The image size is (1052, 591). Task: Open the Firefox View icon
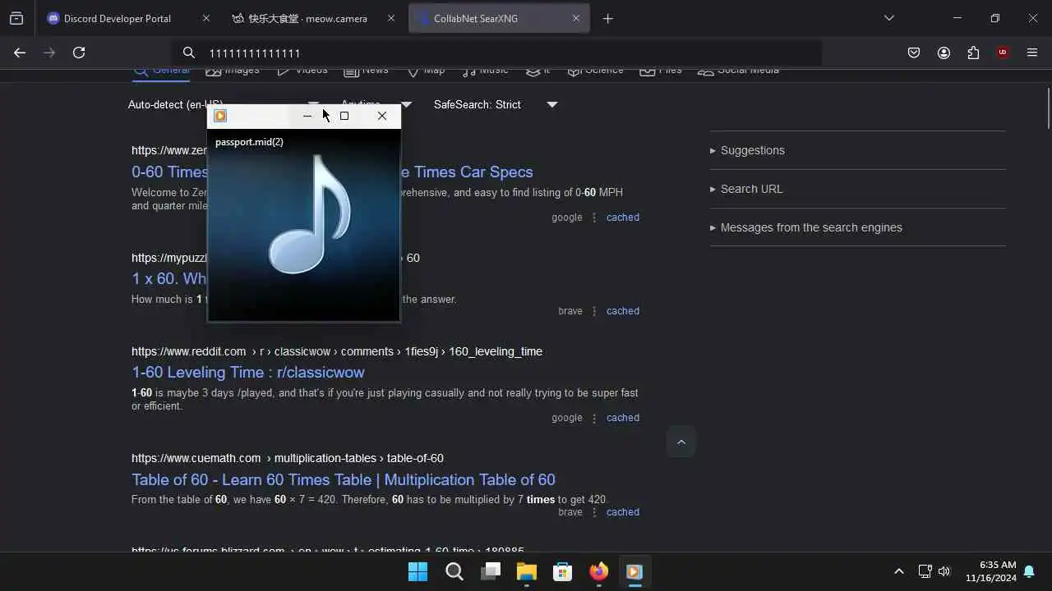(16, 18)
